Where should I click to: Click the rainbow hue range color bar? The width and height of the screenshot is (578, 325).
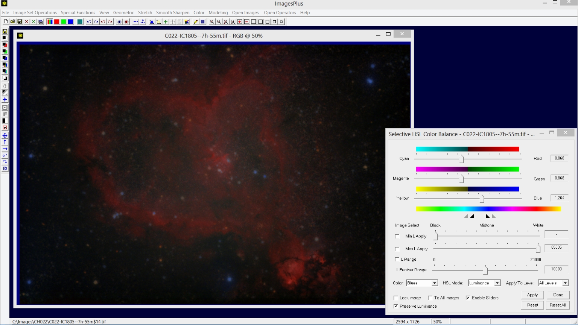[x=488, y=209]
